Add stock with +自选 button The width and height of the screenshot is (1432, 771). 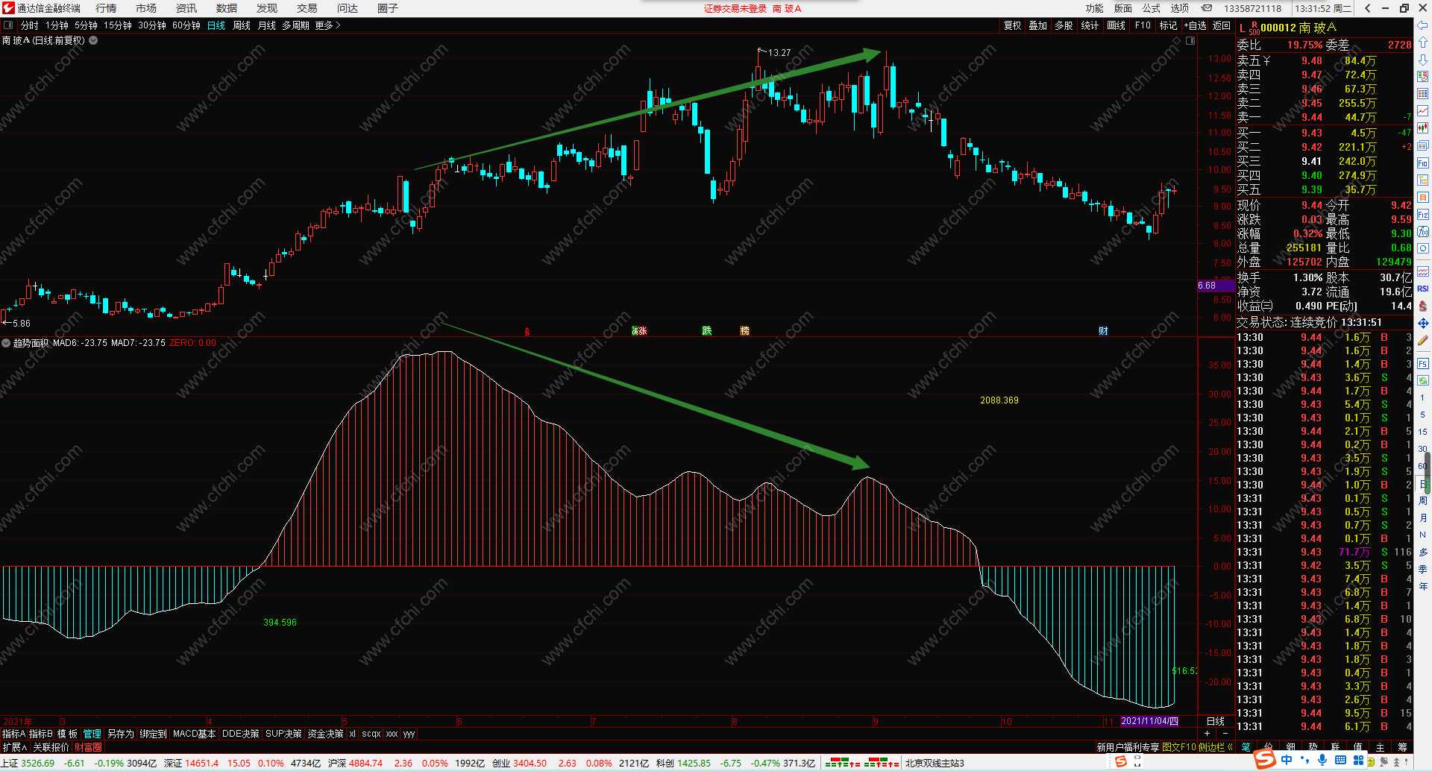coord(1196,25)
